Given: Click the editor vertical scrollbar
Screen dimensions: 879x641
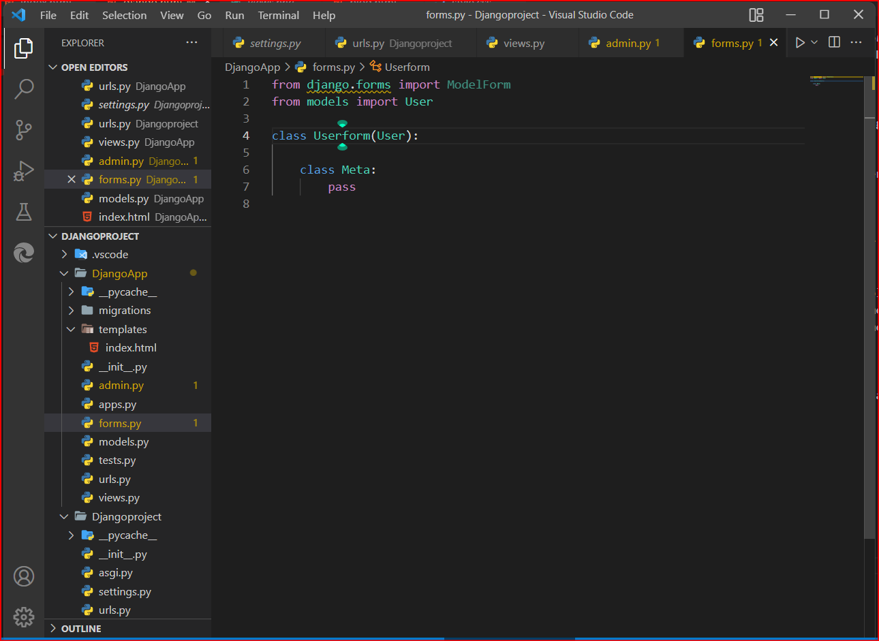Looking at the screenshot, I should click(869, 307).
